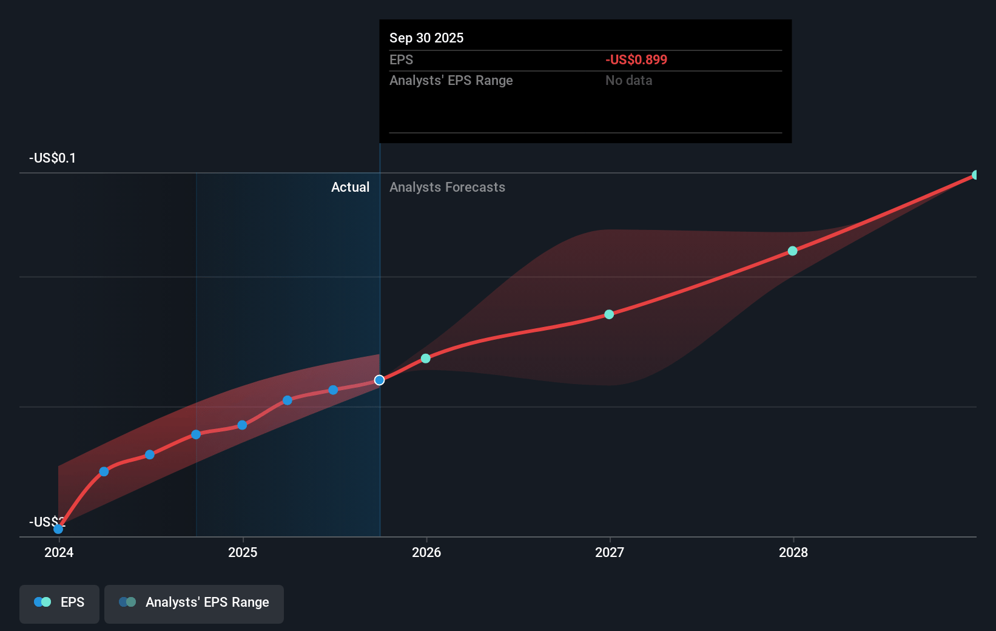Select the teal forecast point at 2027
Image resolution: width=996 pixels, height=631 pixels.
(x=609, y=314)
